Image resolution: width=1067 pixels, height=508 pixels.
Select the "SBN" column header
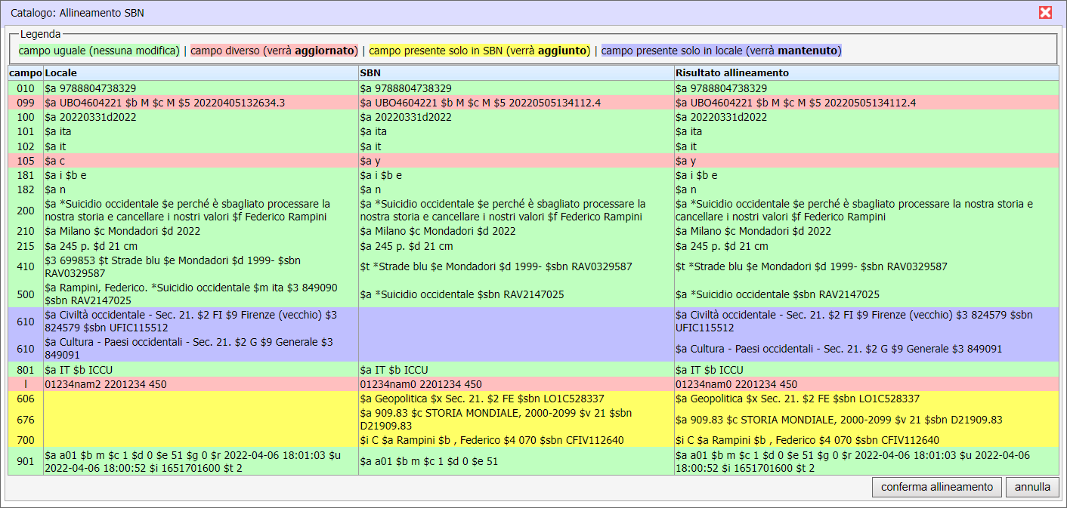tap(369, 74)
